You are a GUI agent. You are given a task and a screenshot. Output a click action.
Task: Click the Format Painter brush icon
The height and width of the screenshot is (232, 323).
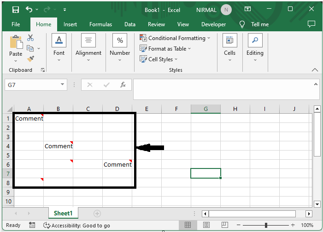click(x=30, y=59)
